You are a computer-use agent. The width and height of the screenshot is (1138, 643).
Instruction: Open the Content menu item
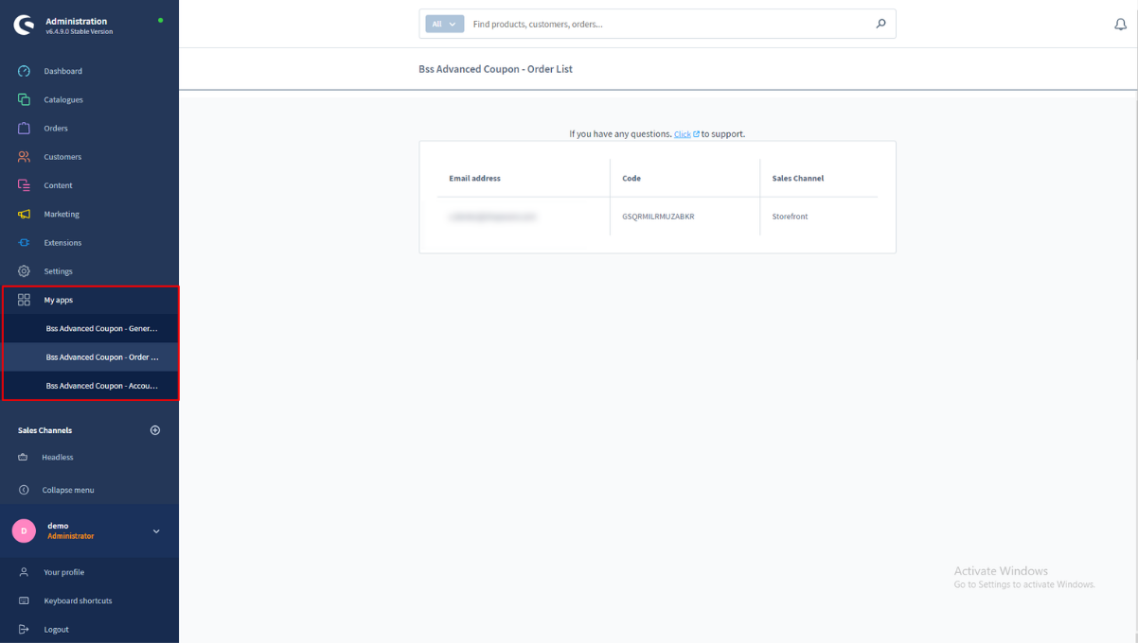(58, 185)
